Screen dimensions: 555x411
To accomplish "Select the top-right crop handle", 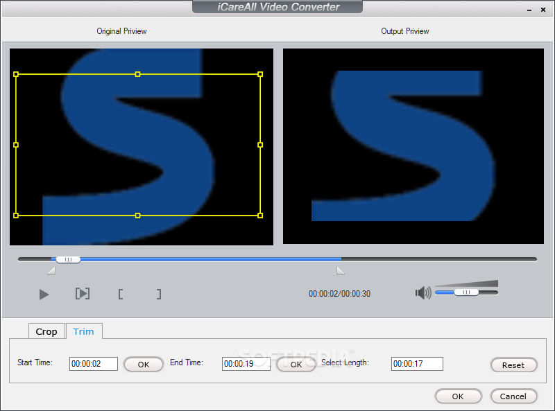I will pos(260,74).
